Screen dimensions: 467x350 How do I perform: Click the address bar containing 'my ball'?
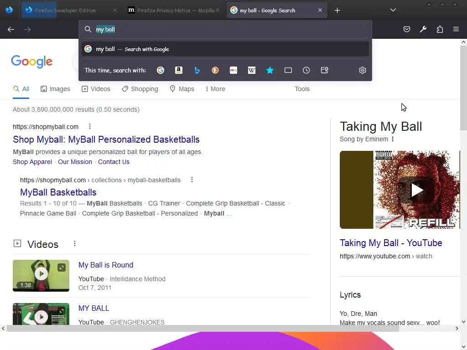(x=225, y=29)
